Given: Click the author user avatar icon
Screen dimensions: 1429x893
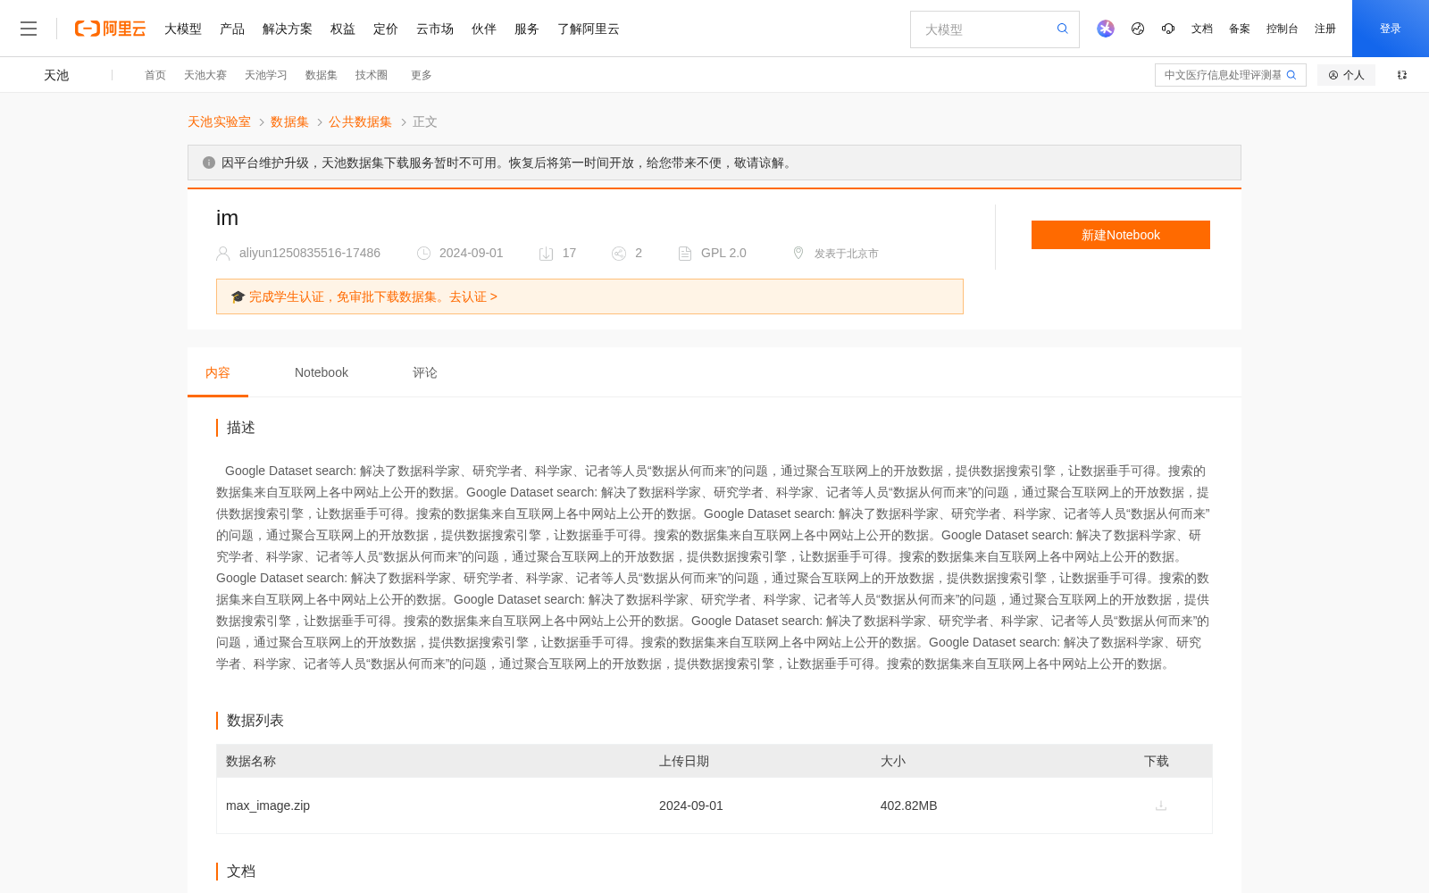Looking at the screenshot, I should 223,254.
